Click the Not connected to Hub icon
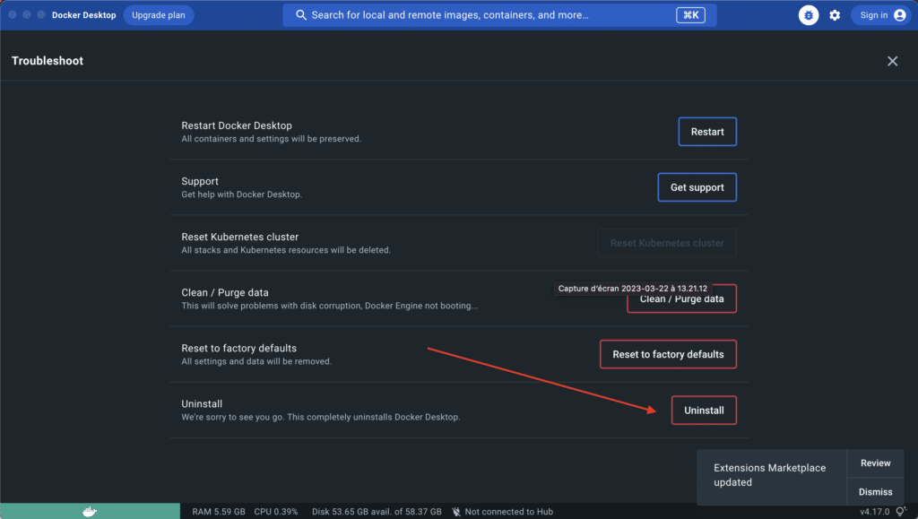918x519 pixels. click(456, 512)
